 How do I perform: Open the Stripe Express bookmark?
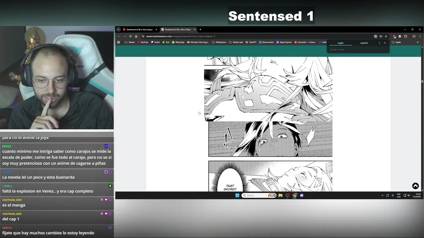pos(284,42)
